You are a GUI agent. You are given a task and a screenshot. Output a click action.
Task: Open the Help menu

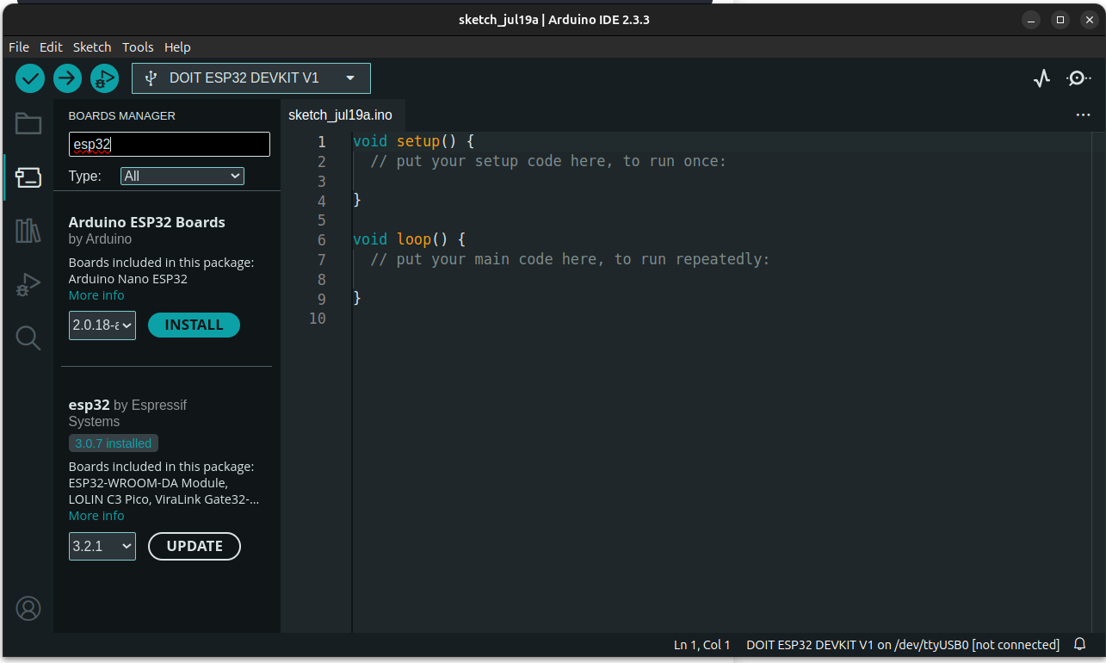pos(177,47)
